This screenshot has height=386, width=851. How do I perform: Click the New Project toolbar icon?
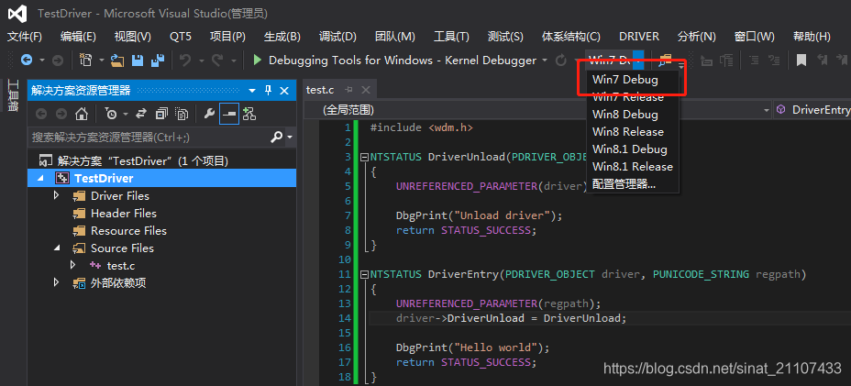(x=85, y=61)
